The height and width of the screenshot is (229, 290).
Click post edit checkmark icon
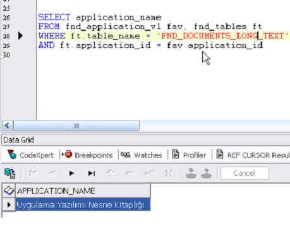(149, 173)
